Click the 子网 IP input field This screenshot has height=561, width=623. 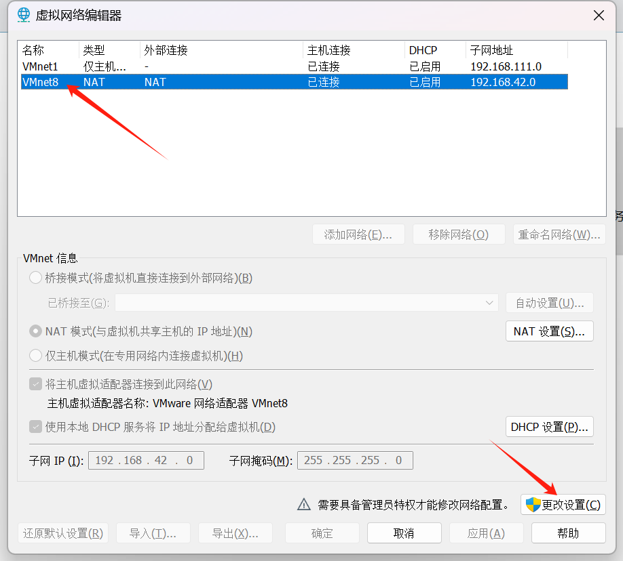[146, 460]
